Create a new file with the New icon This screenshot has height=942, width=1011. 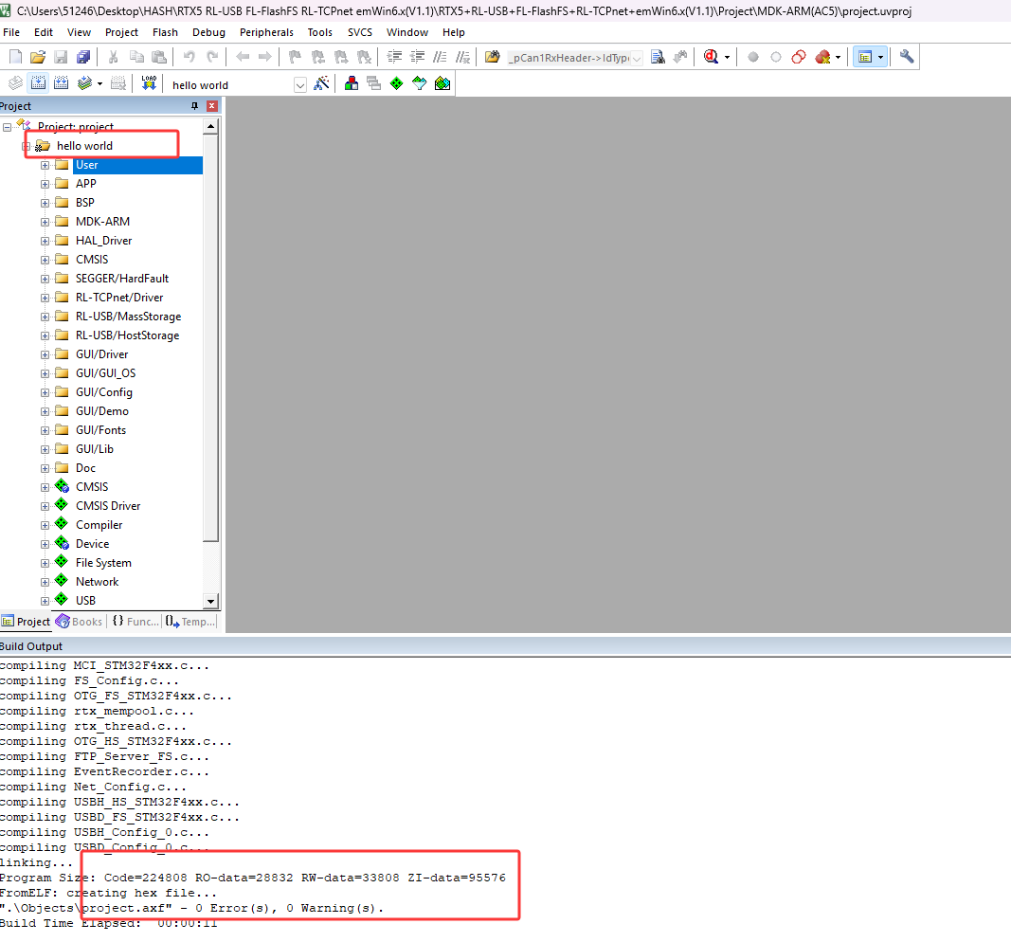[x=16, y=58]
